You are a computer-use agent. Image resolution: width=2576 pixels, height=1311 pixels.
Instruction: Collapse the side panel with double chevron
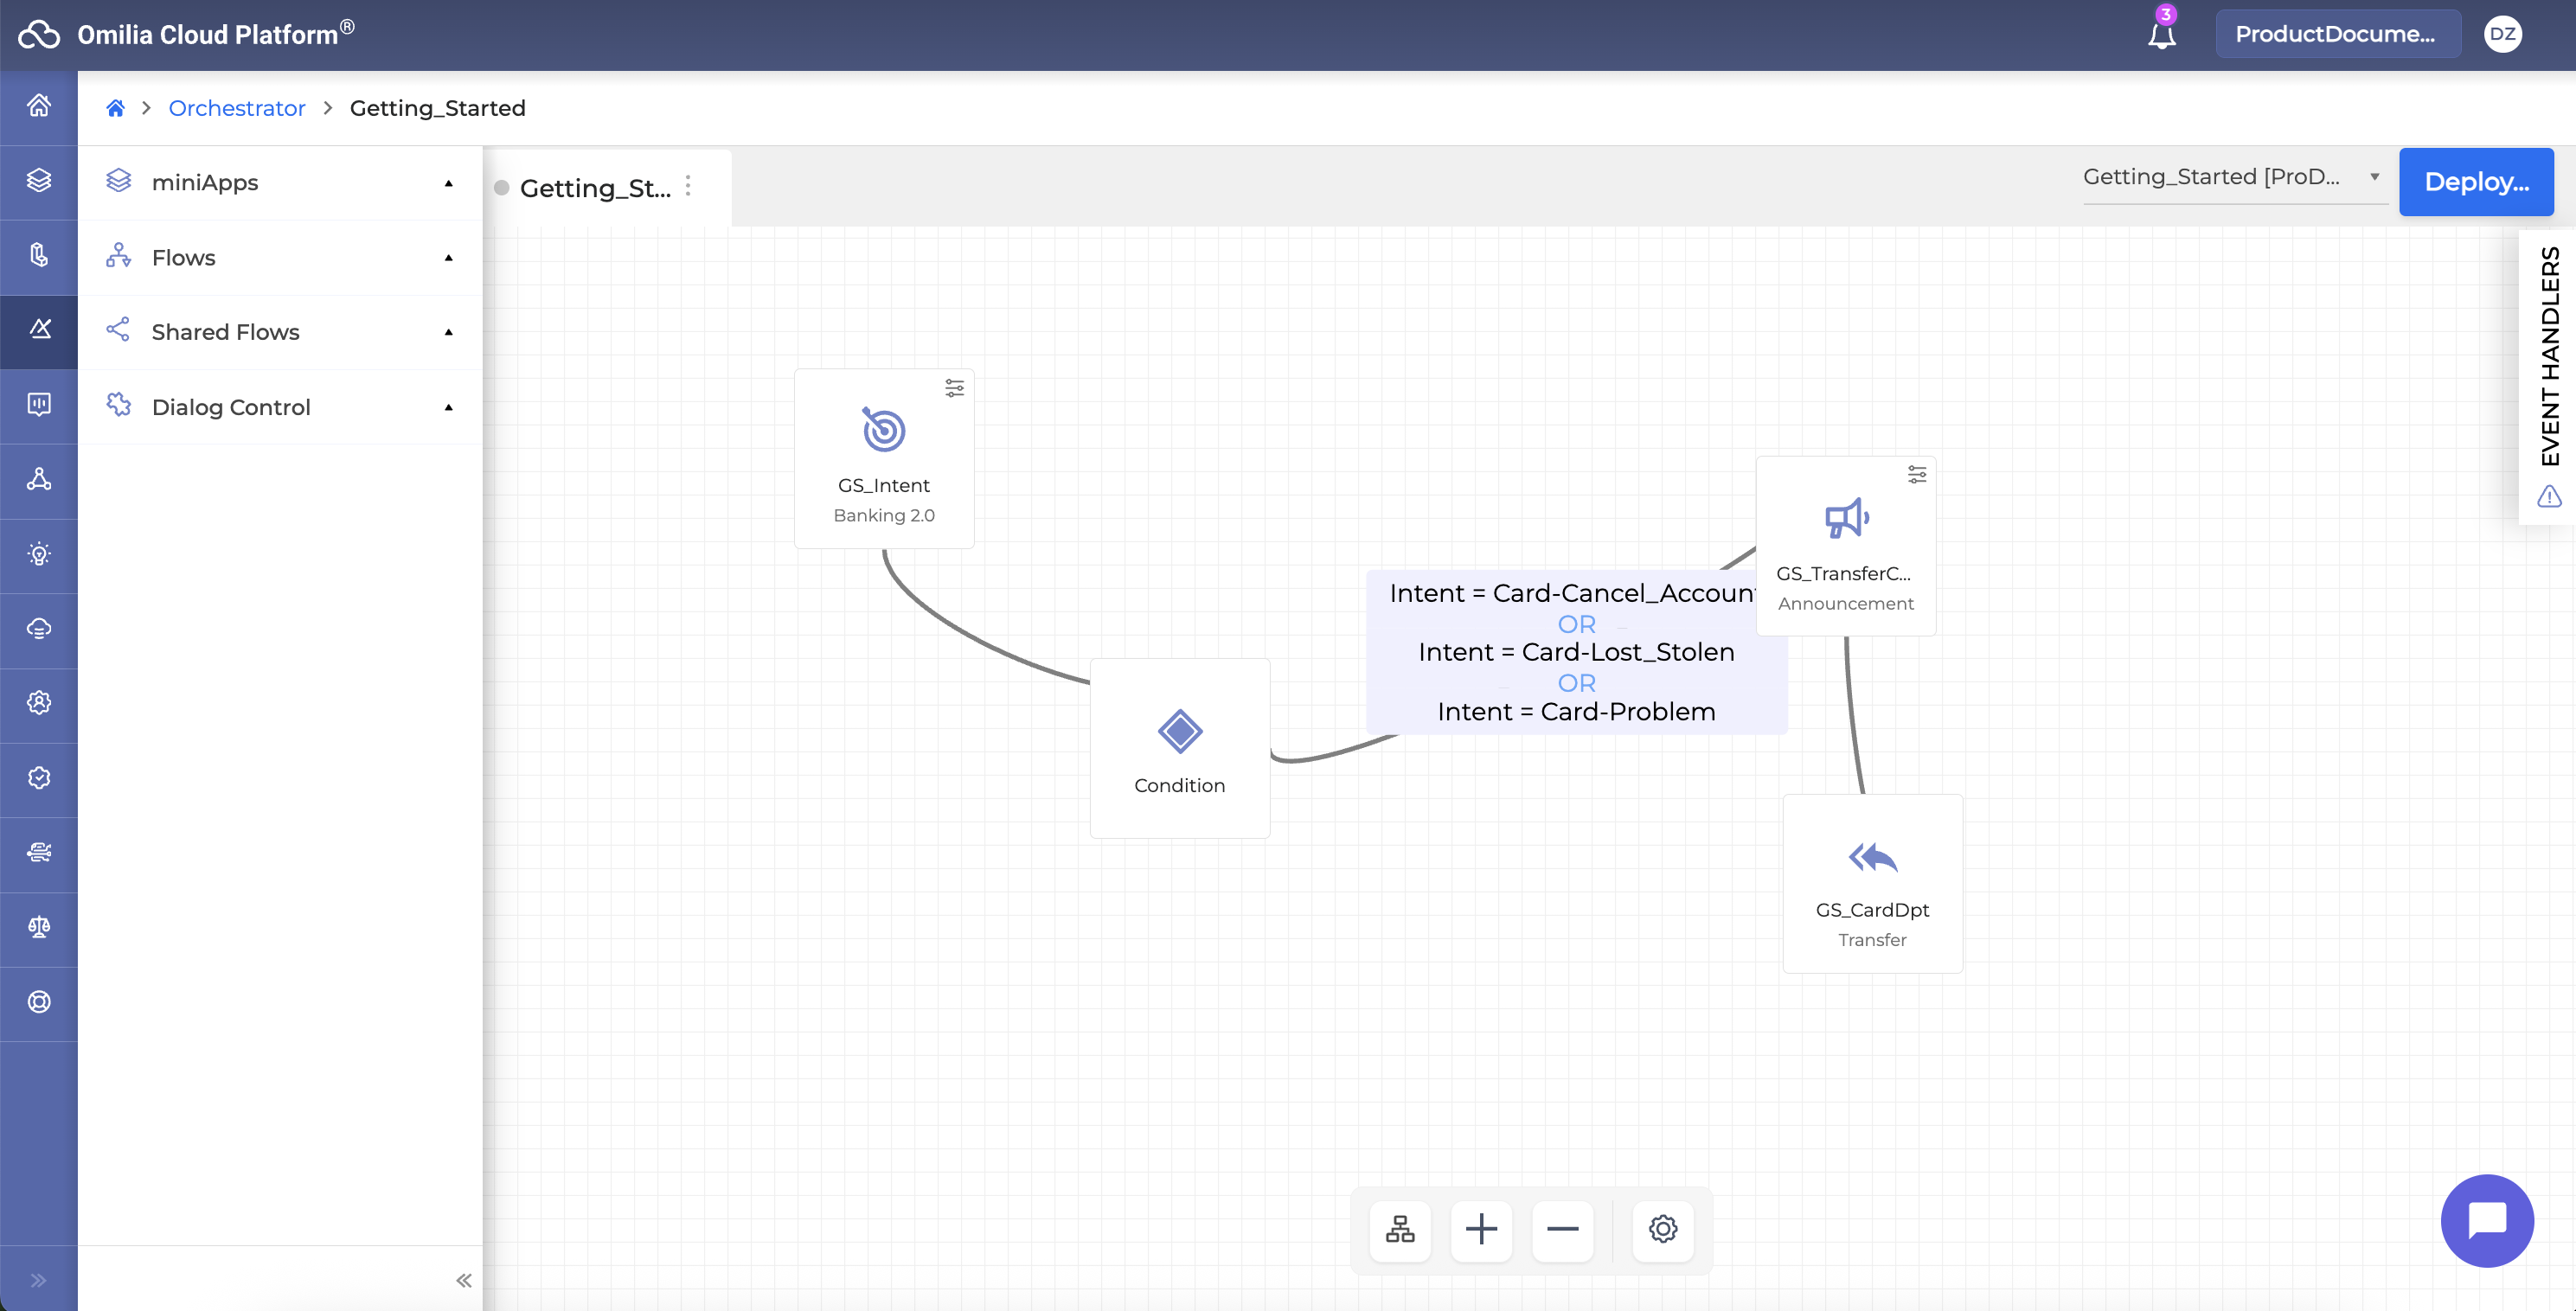pyautogui.click(x=463, y=1280)
